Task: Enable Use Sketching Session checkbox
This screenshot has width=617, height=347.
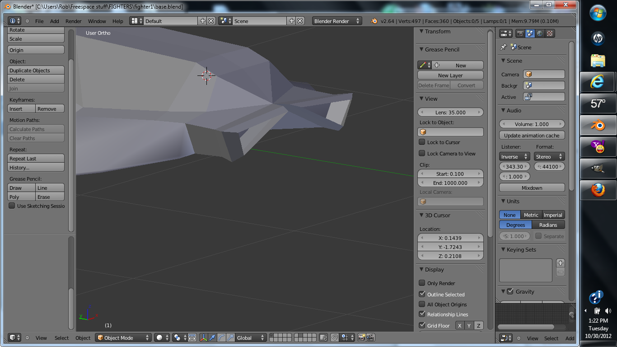Action: coord(12,206)
